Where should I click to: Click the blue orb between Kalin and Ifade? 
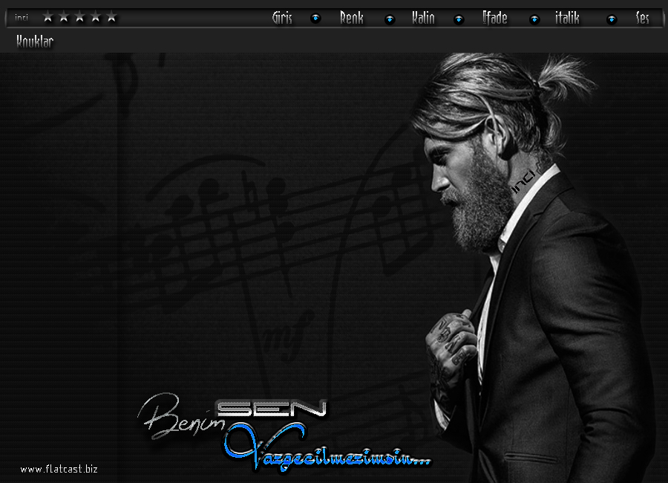click(459, 19)
